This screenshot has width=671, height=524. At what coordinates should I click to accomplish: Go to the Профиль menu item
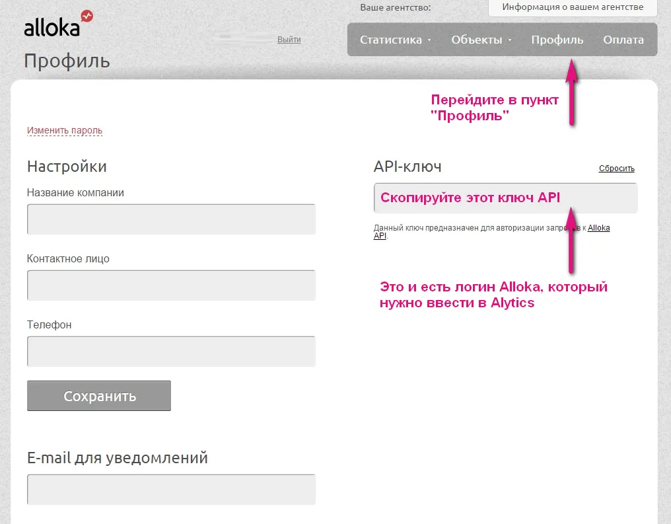click(x=557, y=40)
